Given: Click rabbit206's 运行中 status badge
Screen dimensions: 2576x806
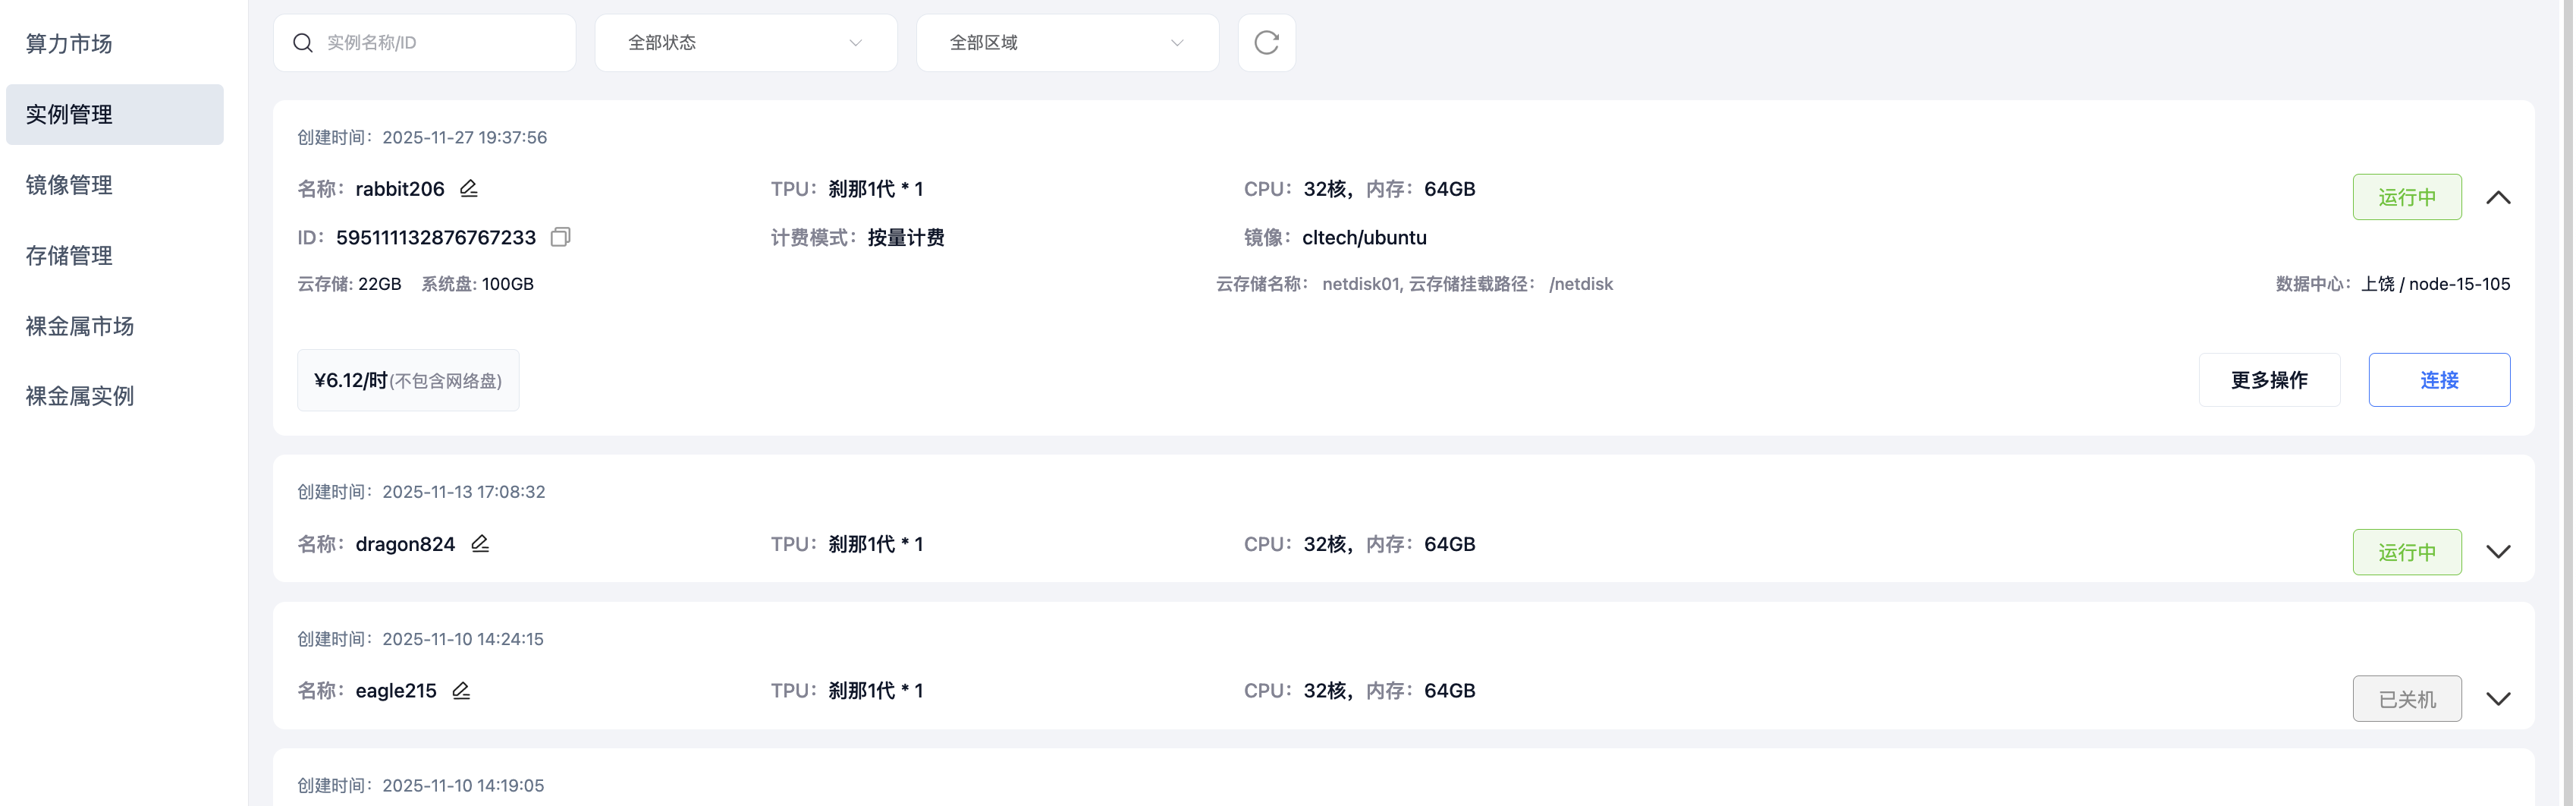Looking at the screenshot, I should (x=2407, y=196).
